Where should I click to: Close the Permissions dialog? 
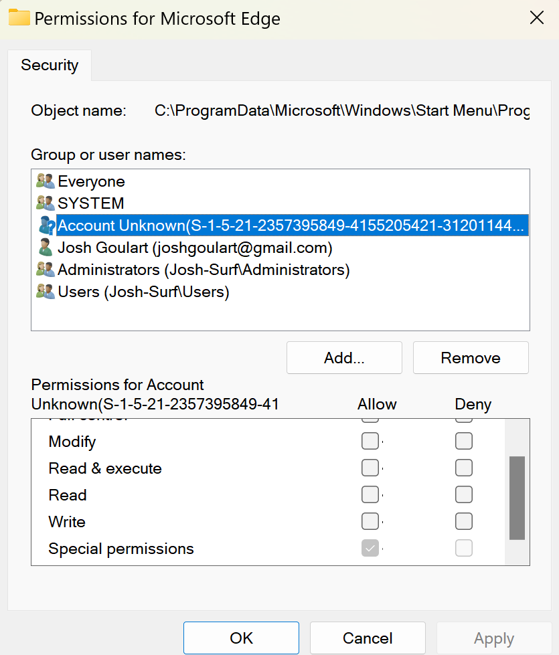click(536, 18)
